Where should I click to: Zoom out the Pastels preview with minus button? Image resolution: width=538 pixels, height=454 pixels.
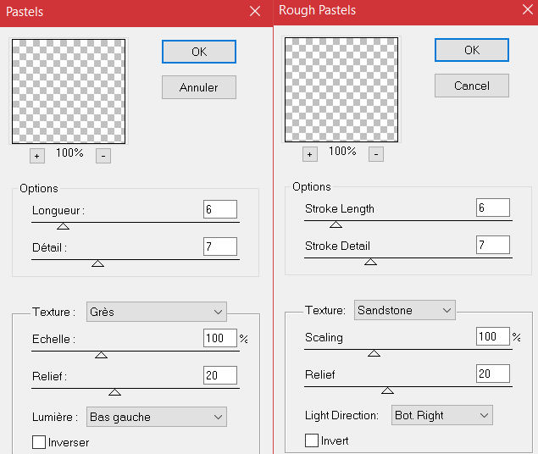tap(103, 156)
